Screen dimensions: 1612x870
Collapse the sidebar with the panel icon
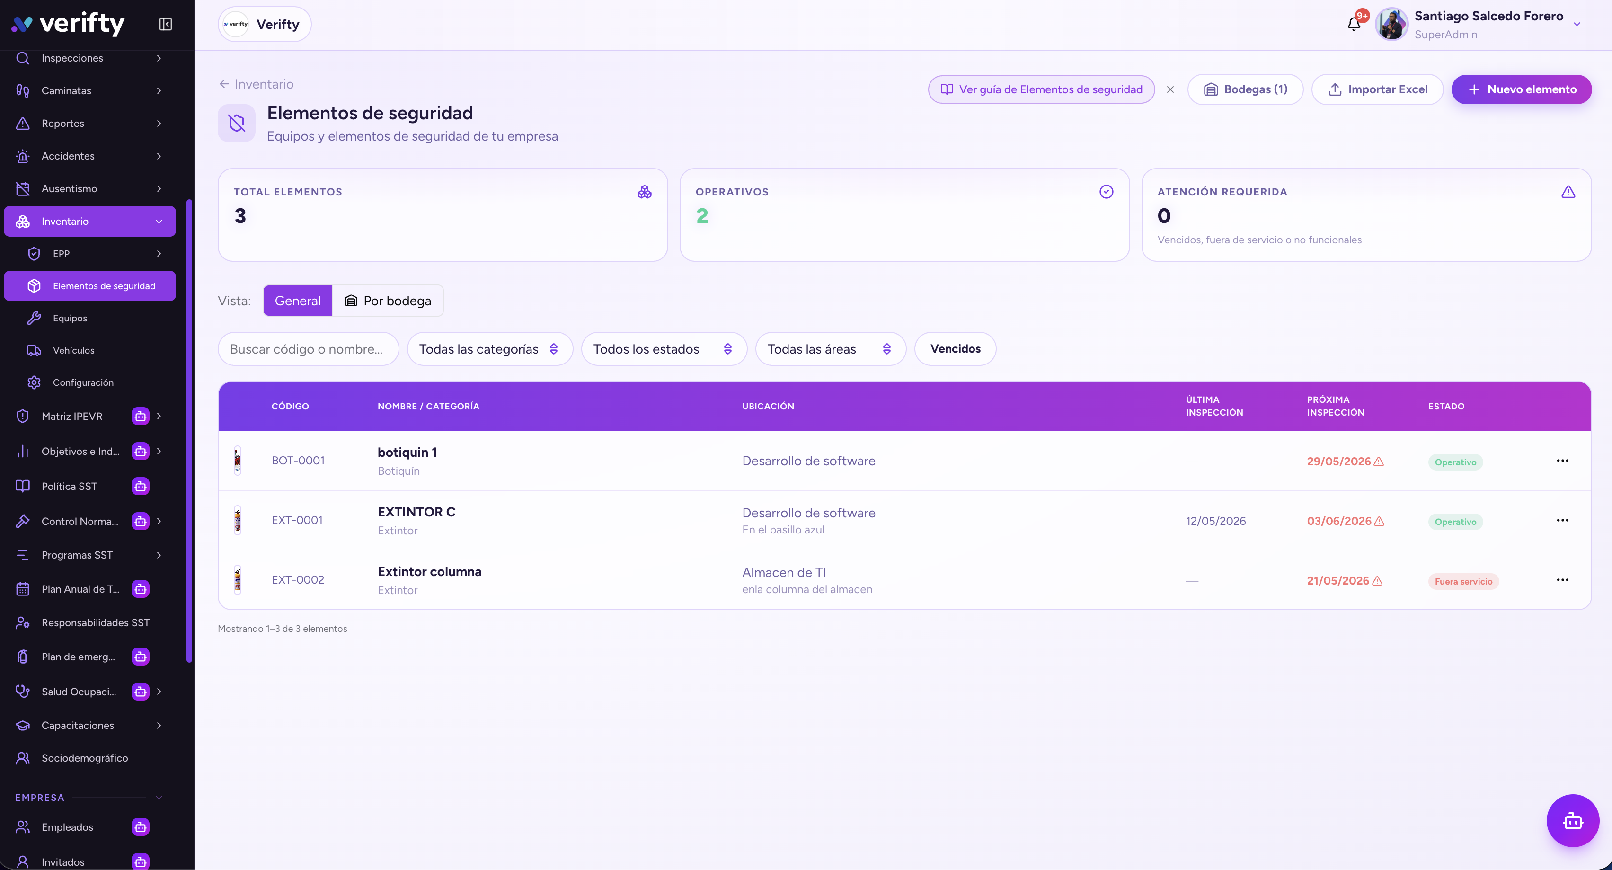(x=165, y=25)
